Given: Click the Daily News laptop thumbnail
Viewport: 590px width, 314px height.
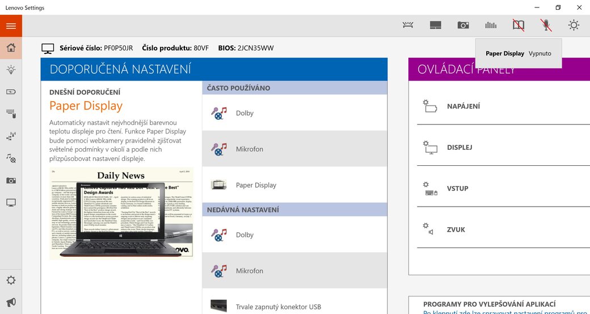Looking at the screenshot, I should click(x=121, y=213).
